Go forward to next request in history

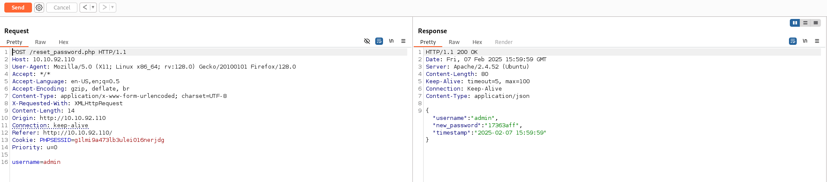(105, 7)
